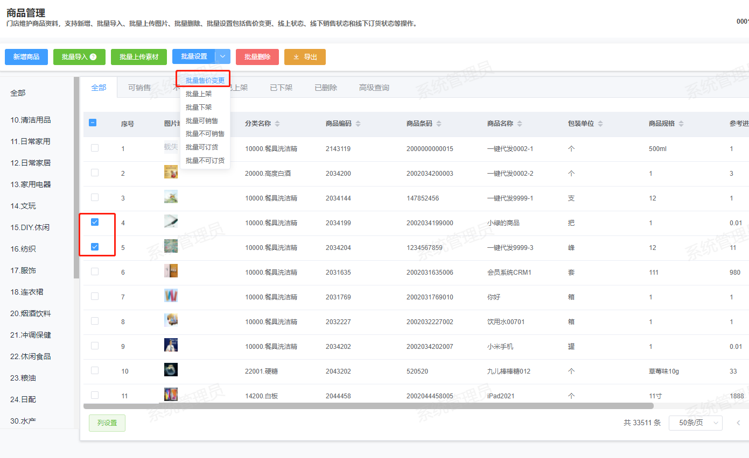Viewport: 749px width, 458px height.
Task: Click the help icon on 批量导入 button
Action: pyautogui.click(x=93, y=57)
